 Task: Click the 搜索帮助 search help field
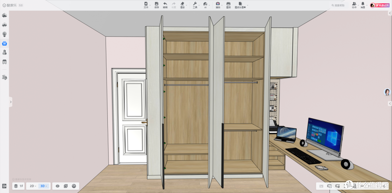coord(339,5)
